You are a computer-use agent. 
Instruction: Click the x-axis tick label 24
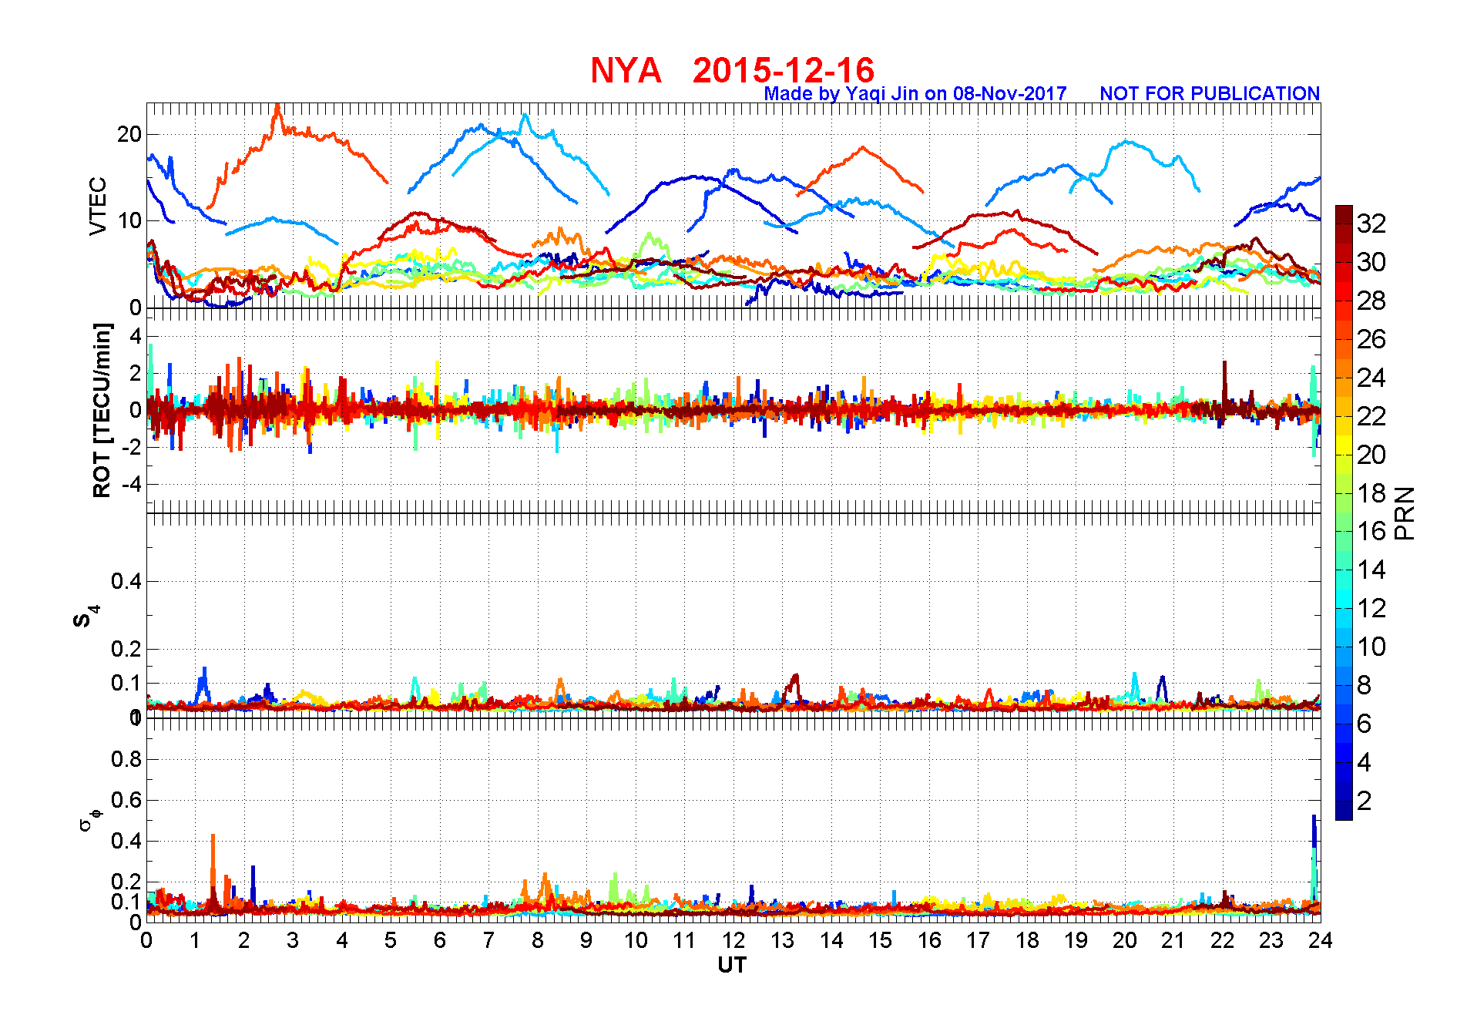pyautogui.click(x=1320, y=940)
